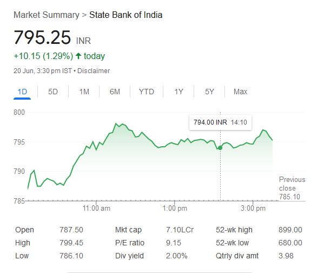The image size is (331, 273).
Task: Select the YTD tab
Action: [x=147, y=92]
